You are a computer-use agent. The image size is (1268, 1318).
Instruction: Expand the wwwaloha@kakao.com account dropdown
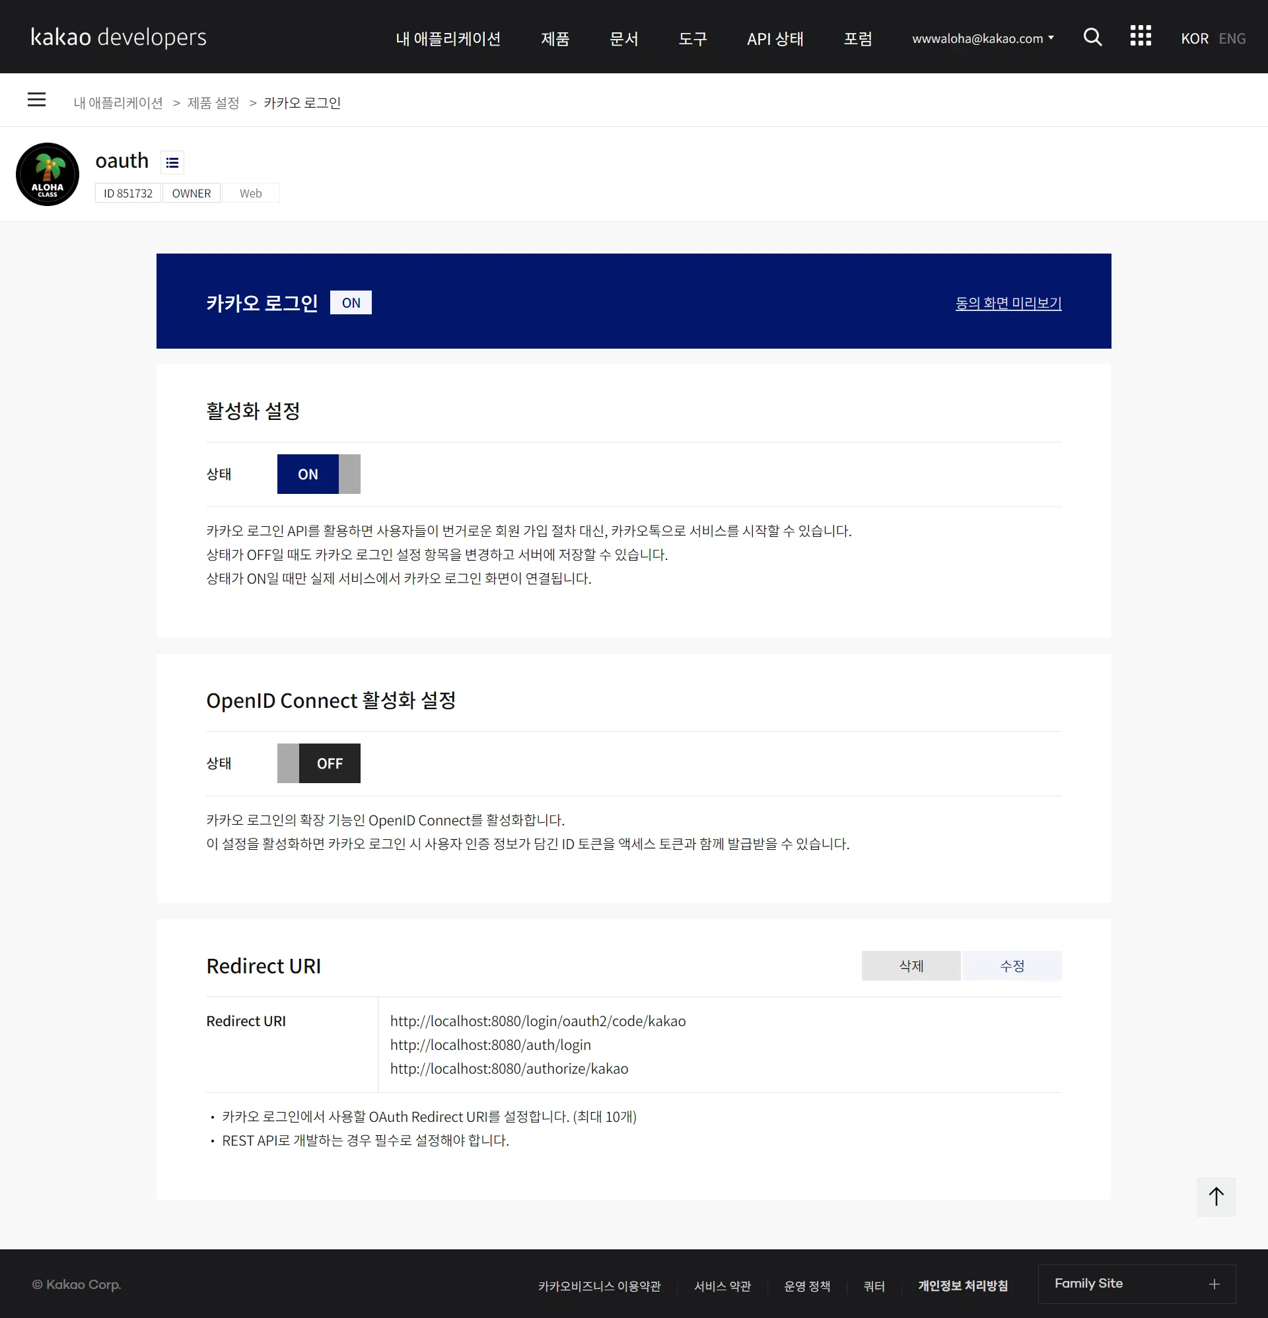pyautogui.click(x=982, y=39)
